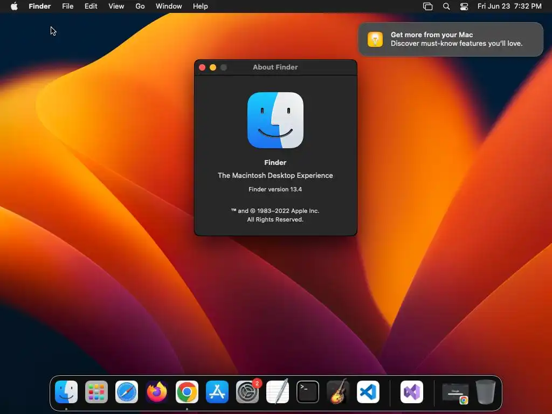Open the View menu
The image size is (552, 414).
116,6
